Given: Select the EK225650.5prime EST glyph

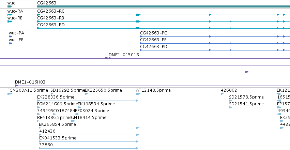Looking at the screenshot, I should (86, 94).
